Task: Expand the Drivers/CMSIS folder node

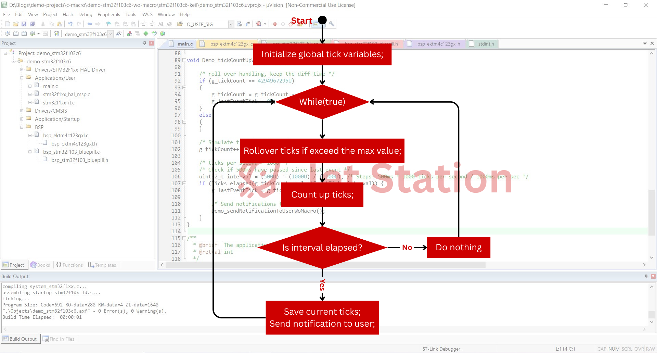Action: [x=22, y=111]
